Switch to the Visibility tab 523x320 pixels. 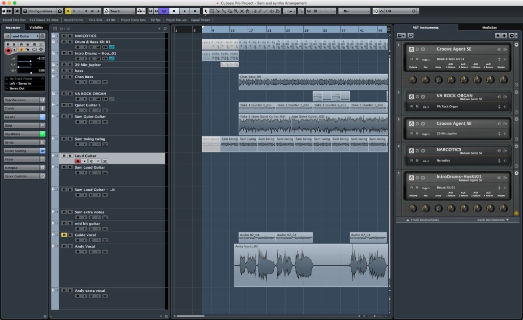click(36, 28)
